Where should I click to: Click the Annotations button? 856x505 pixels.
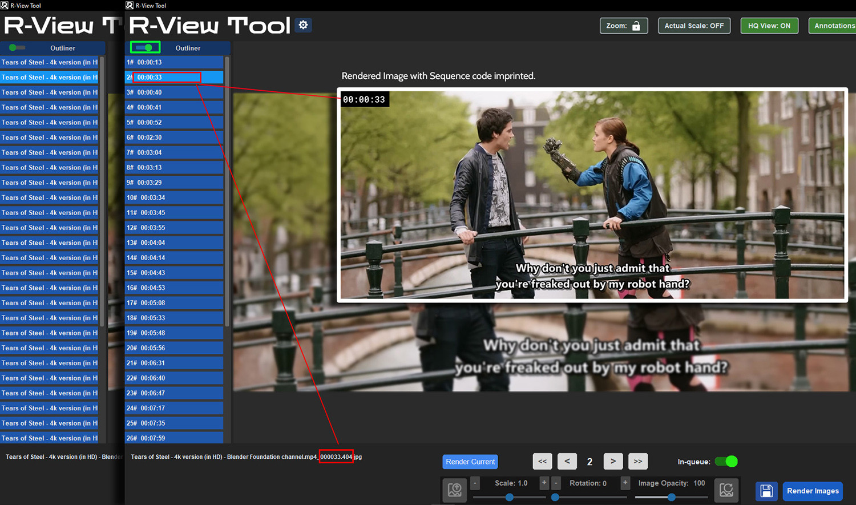point(833,26)
